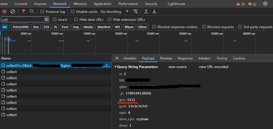The image size is (273, 129).
Task: Filter by Manifest requests
Action: [104, 27]
